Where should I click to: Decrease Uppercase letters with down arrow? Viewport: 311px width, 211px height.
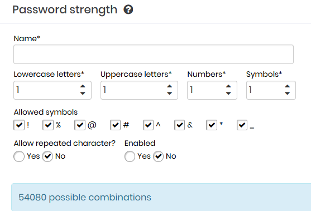point(169,93)
